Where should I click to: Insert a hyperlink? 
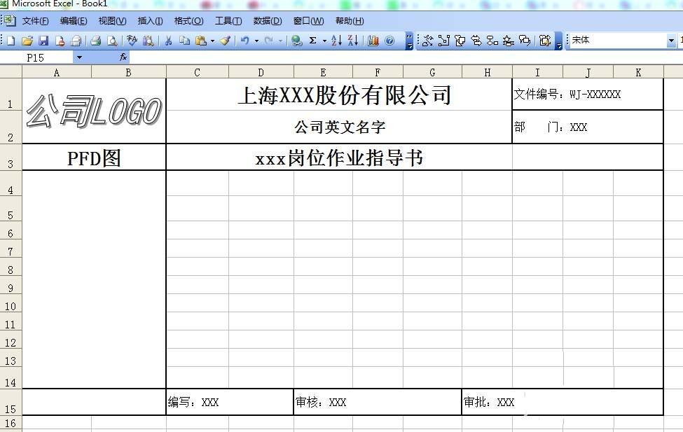[297, 40]
